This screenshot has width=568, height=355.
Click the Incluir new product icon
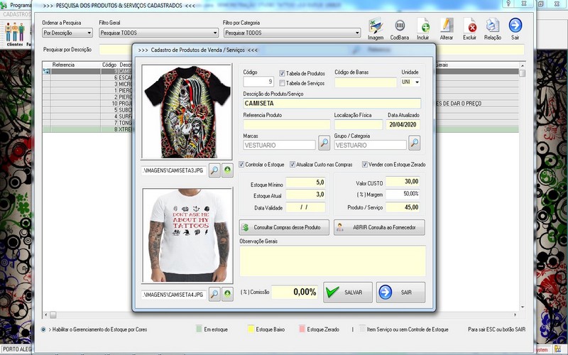click(x=422, y=28)
